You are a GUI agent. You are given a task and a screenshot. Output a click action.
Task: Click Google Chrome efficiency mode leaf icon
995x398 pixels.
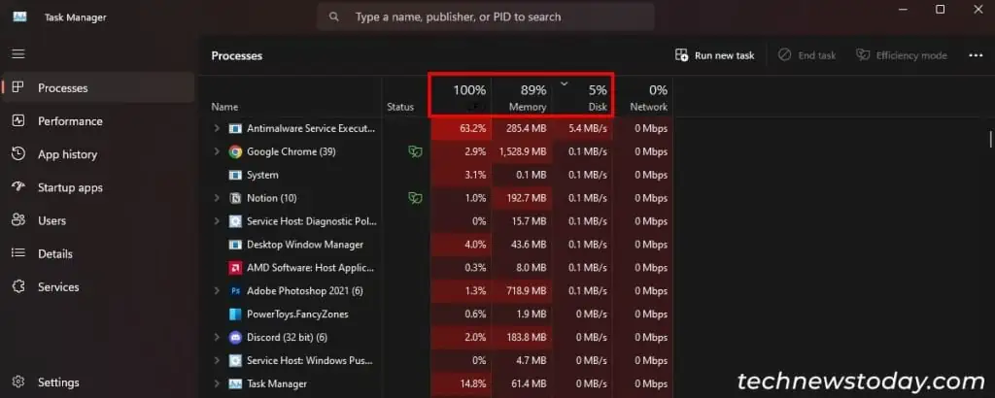click(x=415, y=151)
